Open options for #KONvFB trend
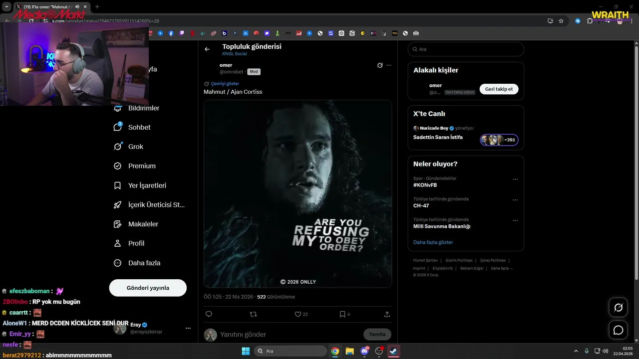This screenshot has height=359, width=639. tap(515, 179)
